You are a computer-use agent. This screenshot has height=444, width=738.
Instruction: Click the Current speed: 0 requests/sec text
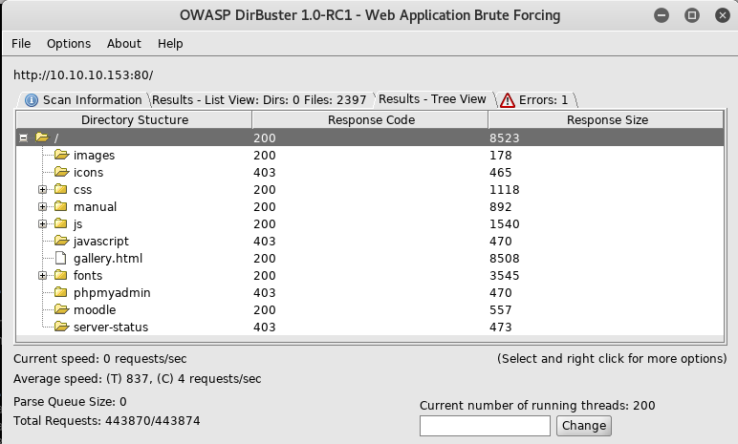coord(99,359)
